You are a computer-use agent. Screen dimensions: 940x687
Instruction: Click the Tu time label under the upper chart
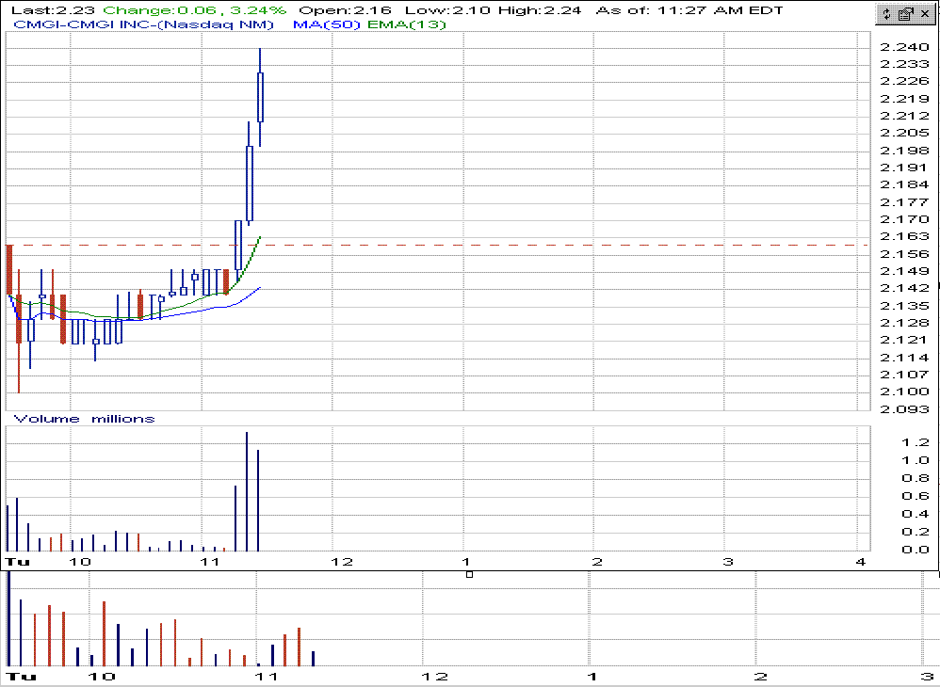(17, 562)
